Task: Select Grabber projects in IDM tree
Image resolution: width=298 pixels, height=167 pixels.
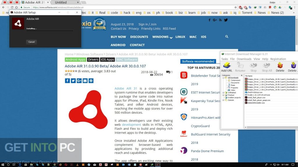Action: (234, 97)
